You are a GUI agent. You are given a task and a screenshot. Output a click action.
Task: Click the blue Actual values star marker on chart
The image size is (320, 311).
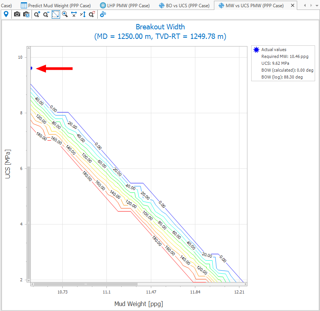(x=31, y=68)
